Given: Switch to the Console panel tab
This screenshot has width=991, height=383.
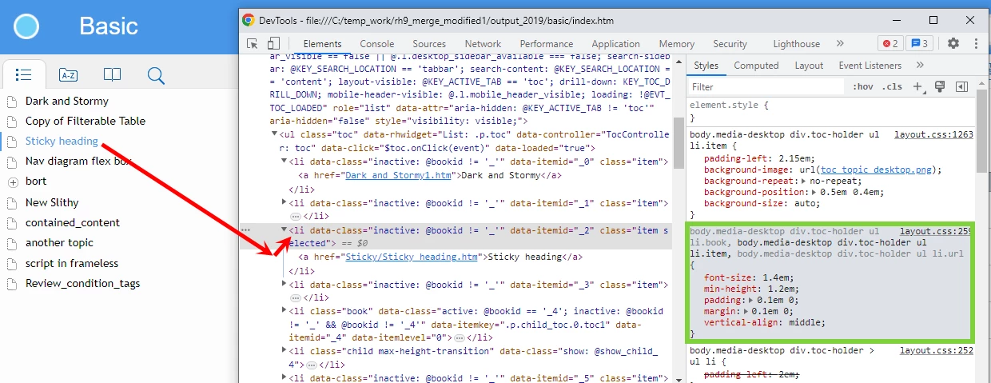Looking at the screenshot, I should click(x=377, y=44).
